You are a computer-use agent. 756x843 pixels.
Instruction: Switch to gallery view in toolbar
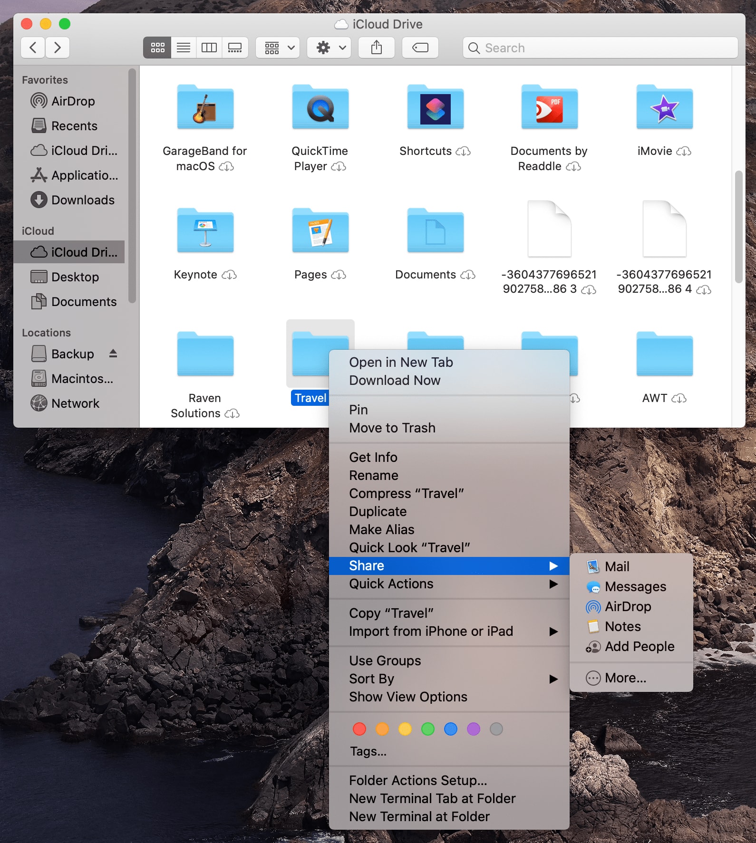[235, 48]
